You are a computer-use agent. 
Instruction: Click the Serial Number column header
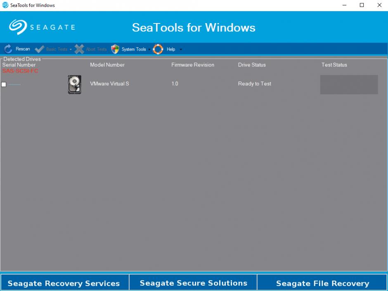tap(19, 65)
